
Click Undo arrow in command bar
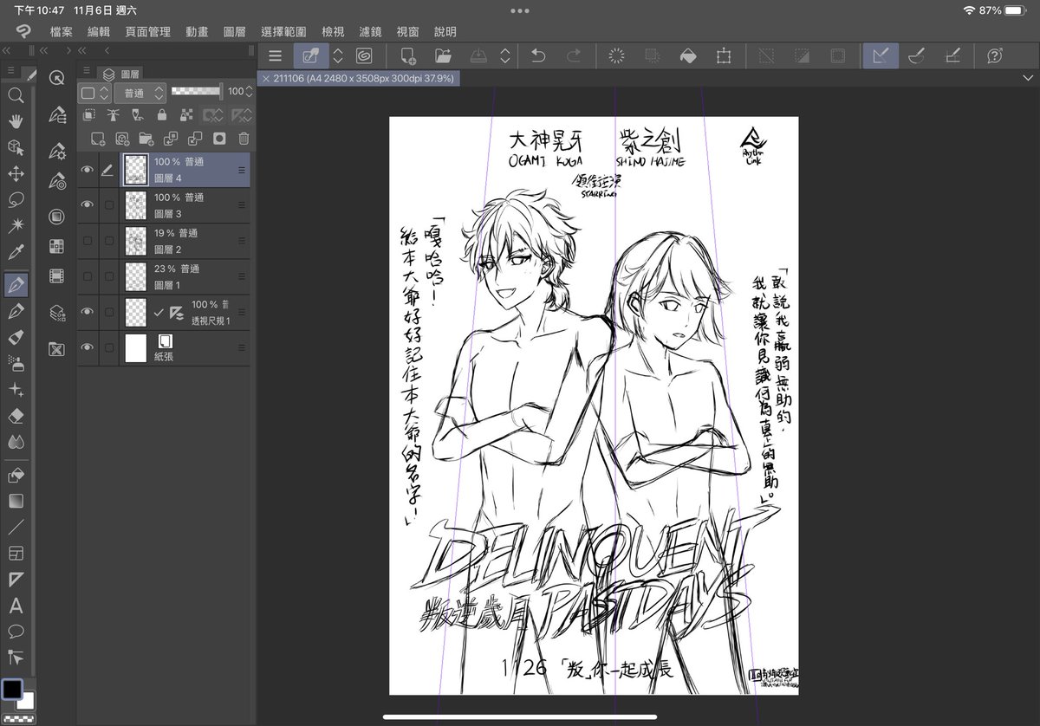click(538, 56)
